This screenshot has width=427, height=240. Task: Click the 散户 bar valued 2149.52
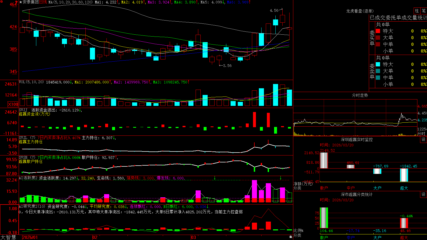[x=324, y=160]
